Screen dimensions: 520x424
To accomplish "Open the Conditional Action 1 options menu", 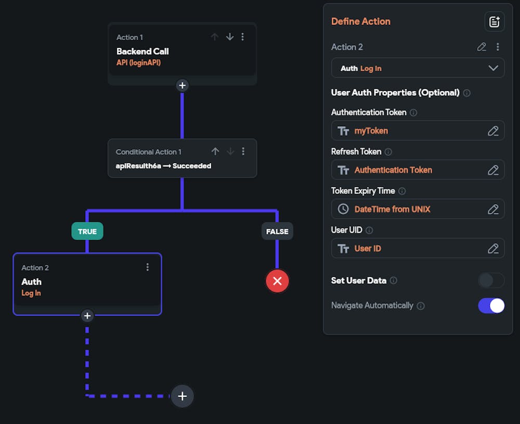I will click(x=243, y=151).
